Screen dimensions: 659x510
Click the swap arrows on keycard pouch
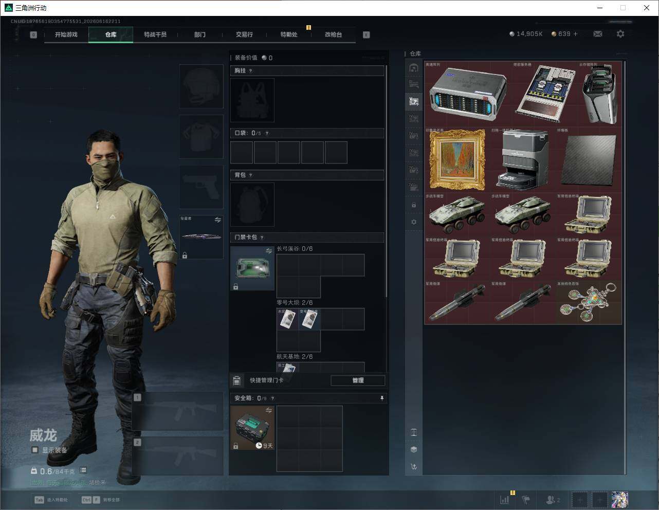269,251
